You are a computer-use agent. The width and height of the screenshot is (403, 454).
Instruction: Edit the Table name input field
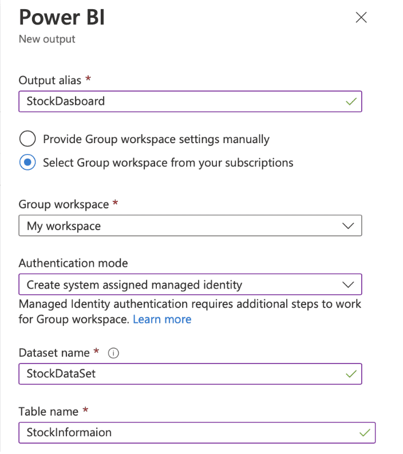click(197, 433)
